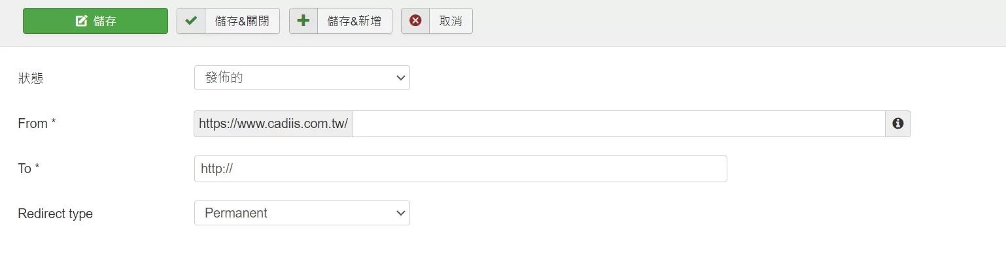Click the info icon beside From field
Viewport: 1006px width, 258px height.
point(897,123)
